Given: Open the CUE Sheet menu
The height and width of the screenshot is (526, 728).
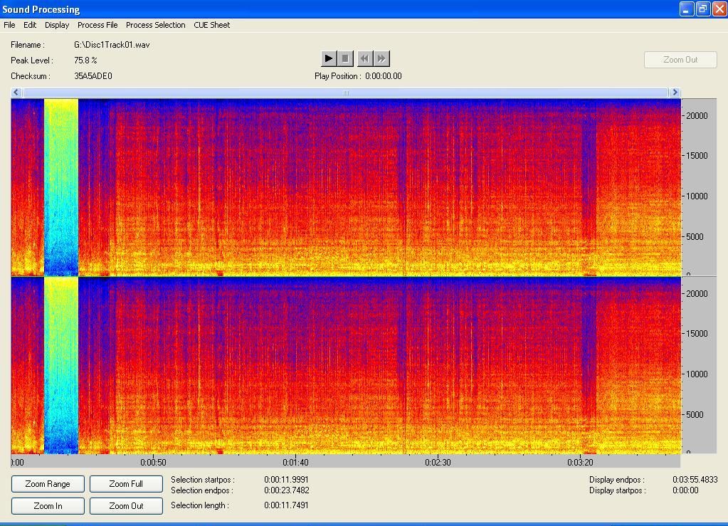Looking at the screenshot, I should pyautogui.click(x=212, y=25).
